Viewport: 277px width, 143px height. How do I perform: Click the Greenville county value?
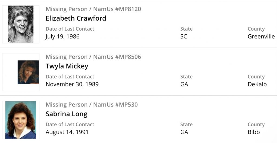tap(261, 37)
